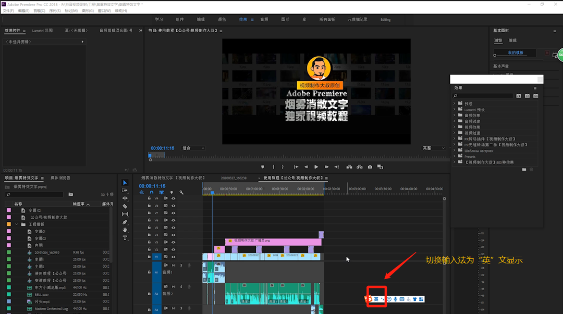This screenshot has height=314, width=563.
Task: Toggle V3 track visibility eye
Action: point(174,242)
